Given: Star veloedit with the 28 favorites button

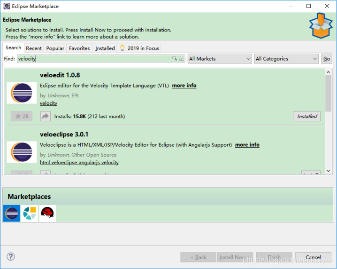Looking at the screenshot, I should (22, 116).
